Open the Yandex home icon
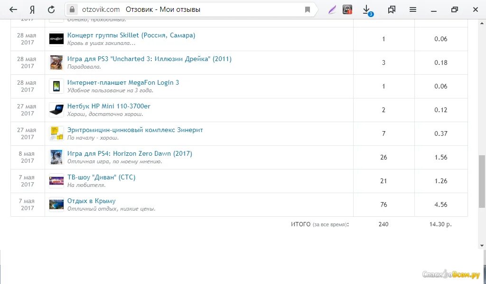The image size is (486, 284). pos(32,9)
